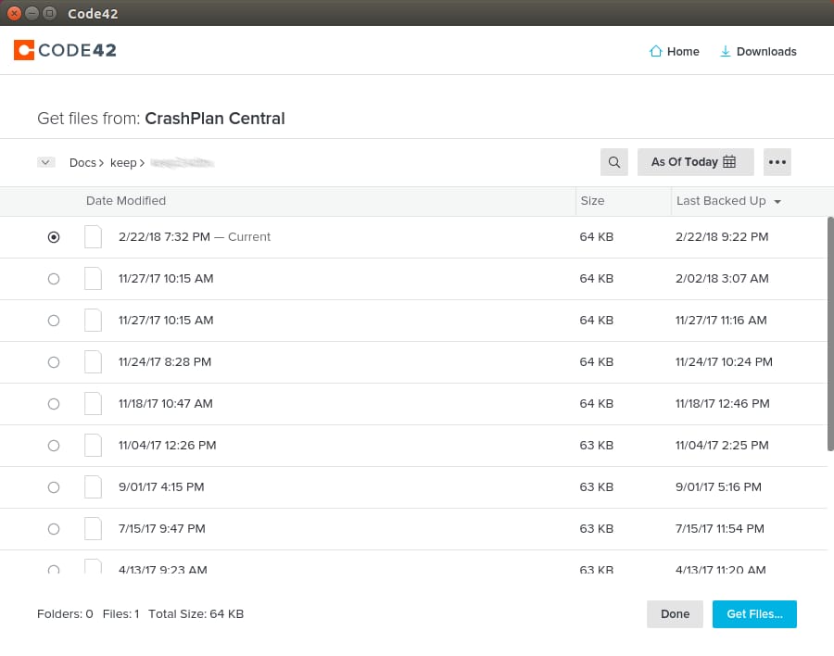Click the Get Files button
834x656 pixels.
tap(753, 614)
